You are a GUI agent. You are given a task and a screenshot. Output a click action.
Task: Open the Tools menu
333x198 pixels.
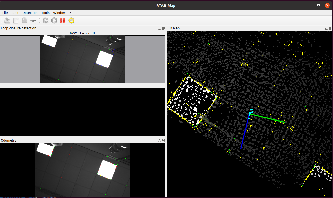point(45,13)
